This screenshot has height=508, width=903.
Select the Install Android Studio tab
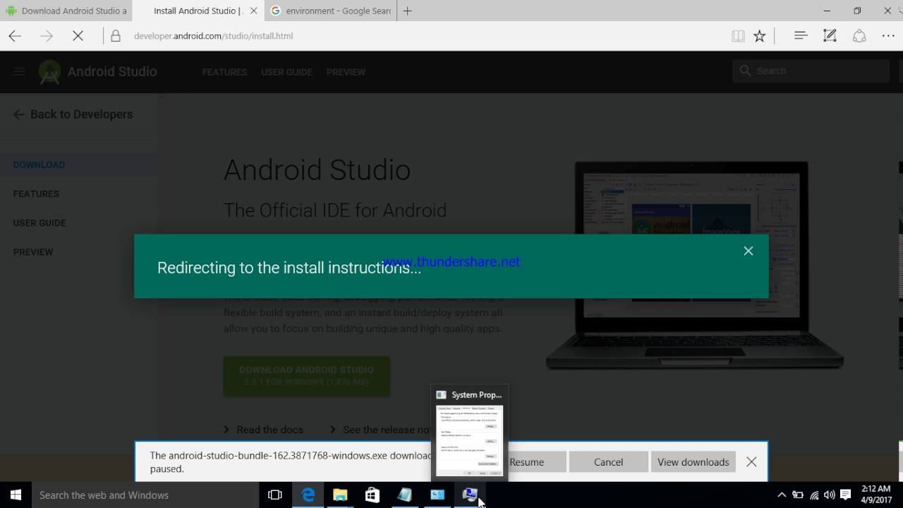tap(198, 11)
